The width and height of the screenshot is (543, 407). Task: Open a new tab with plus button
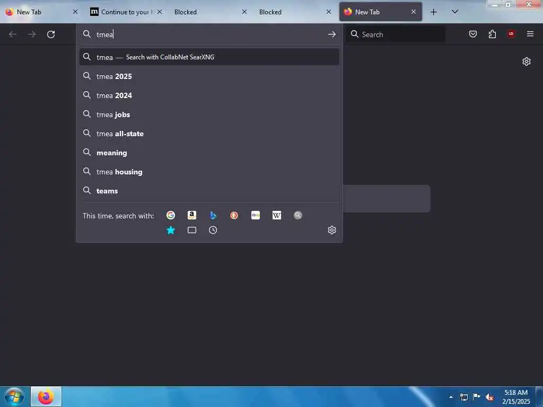(433, 12)
